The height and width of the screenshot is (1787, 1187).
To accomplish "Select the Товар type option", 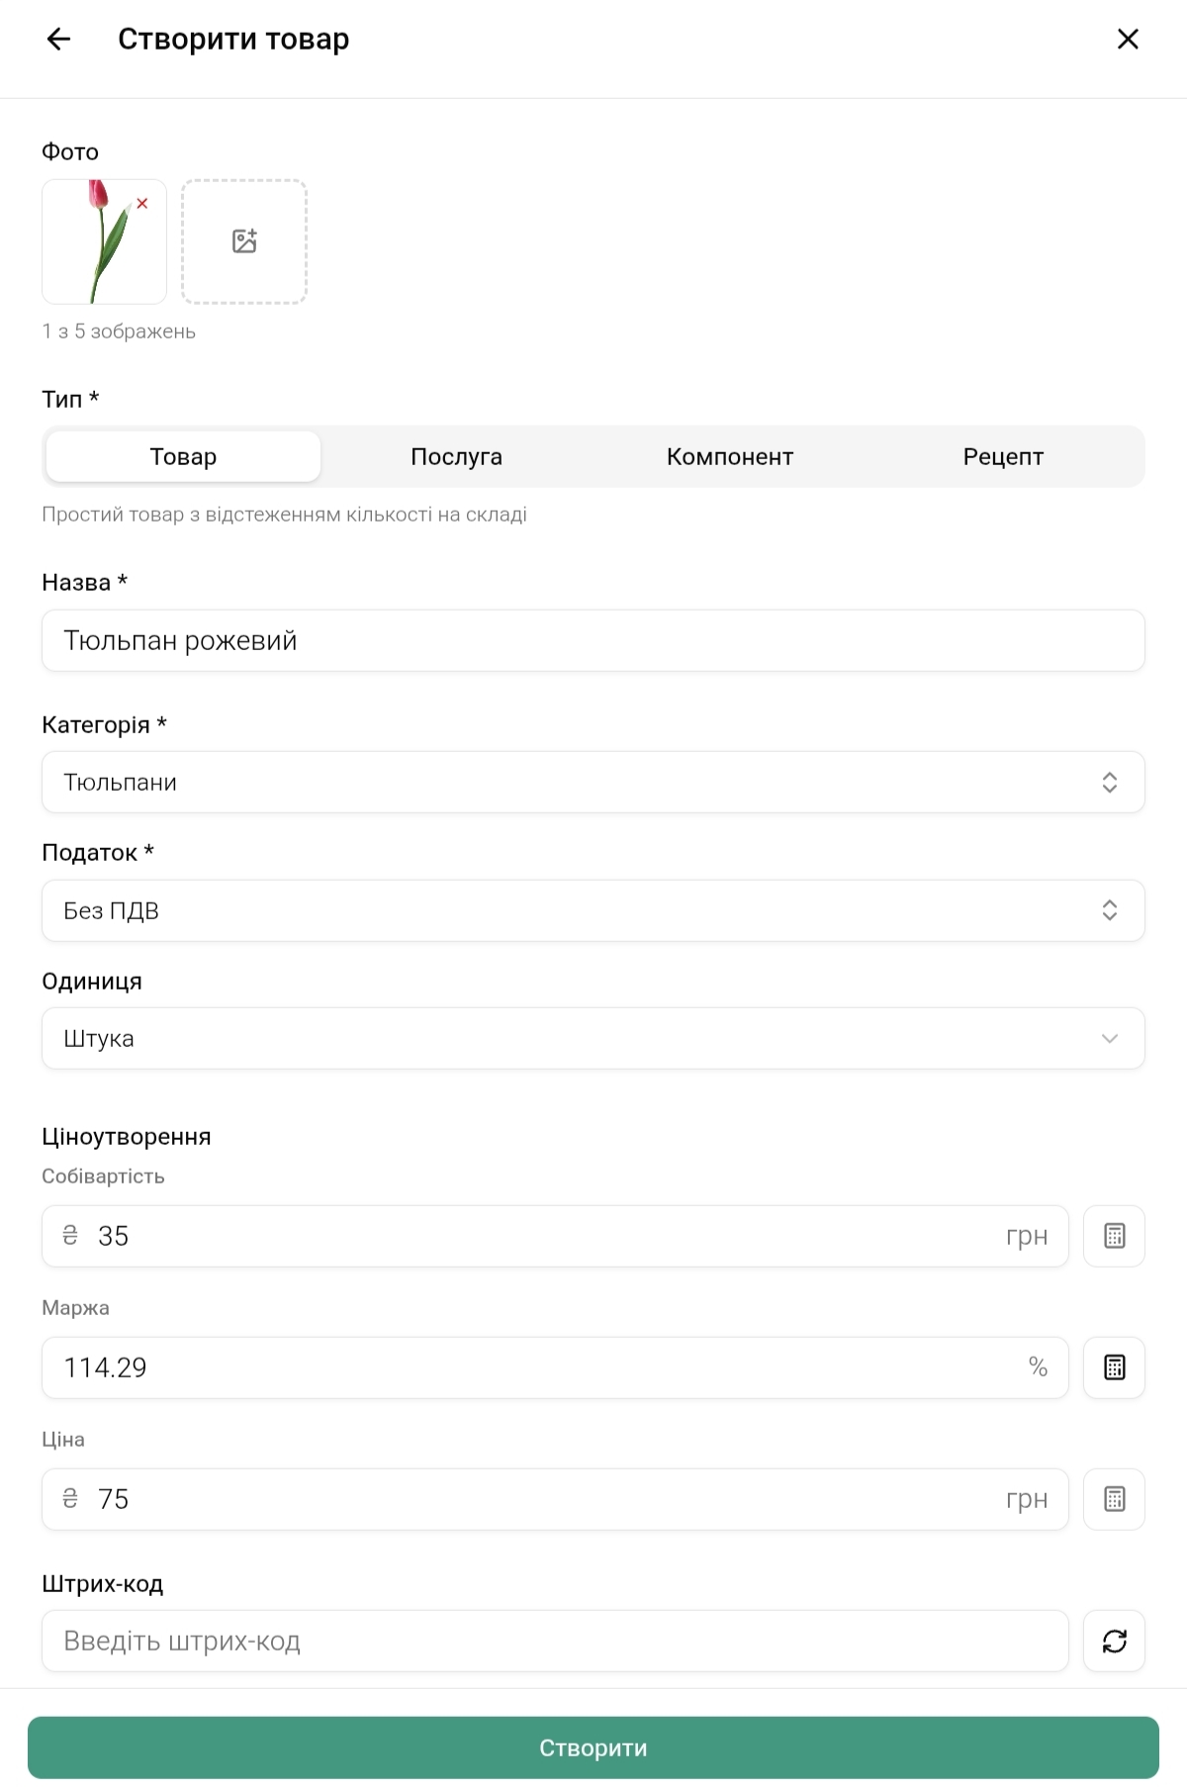I will click(x=183, y=456).
